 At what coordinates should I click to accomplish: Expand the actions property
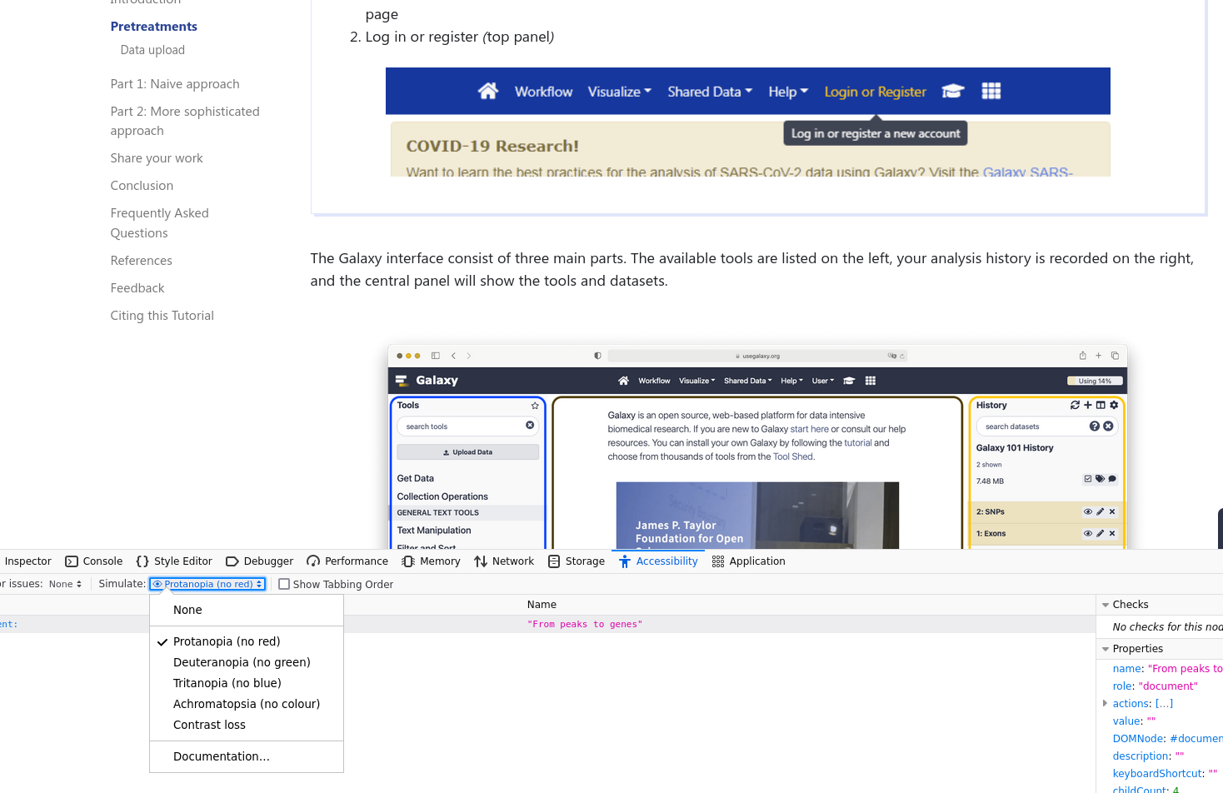pyautogui.click(x=1106, y=704)
